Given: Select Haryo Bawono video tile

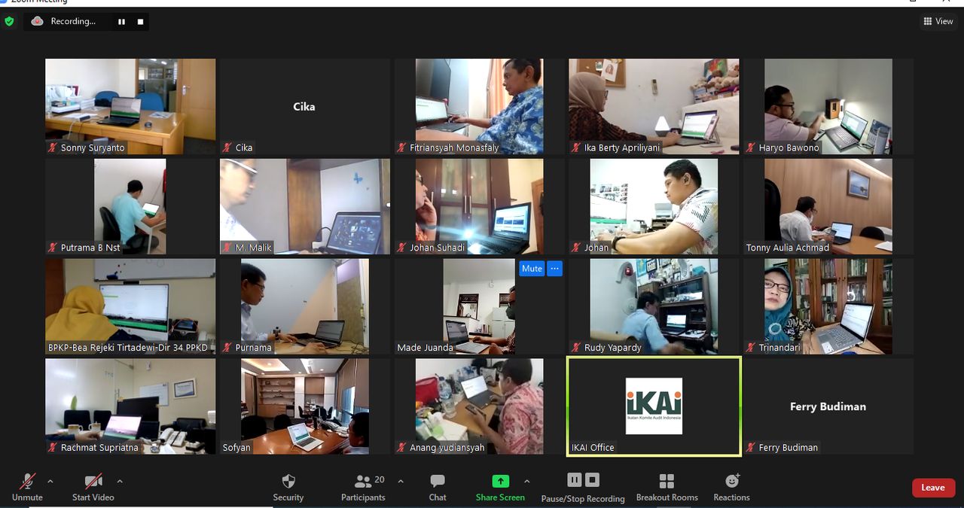Looking at the screenshot, I should 828,106.
